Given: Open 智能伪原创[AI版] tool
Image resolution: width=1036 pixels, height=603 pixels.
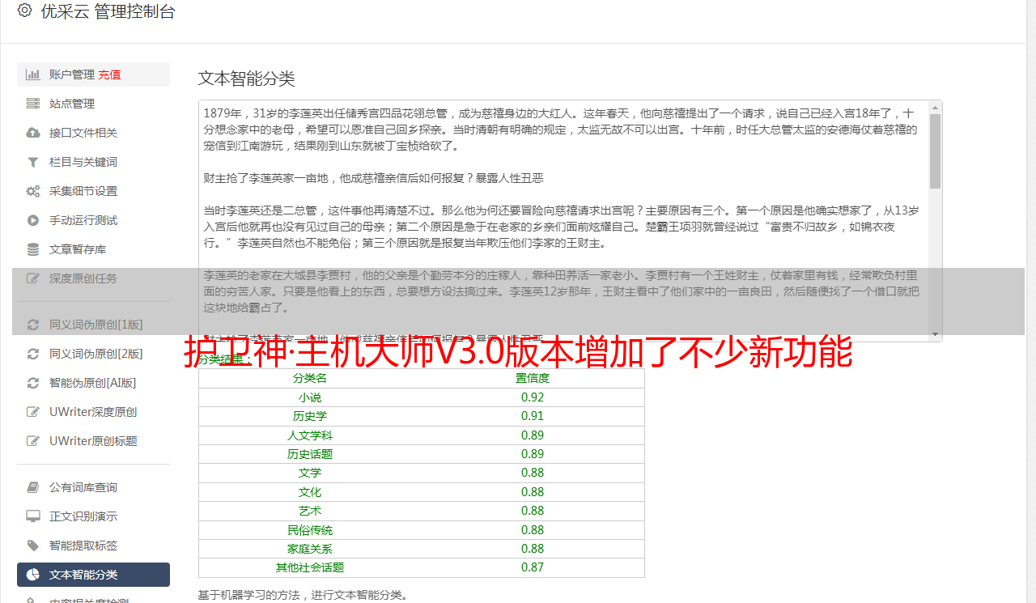Looking at the screenshot, I should 93,383.
